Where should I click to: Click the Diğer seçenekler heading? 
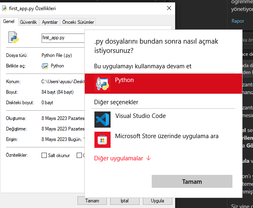tap(116, 102)
